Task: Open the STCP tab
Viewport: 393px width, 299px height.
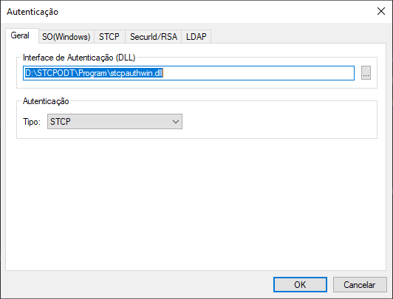Action: [109, 37]
